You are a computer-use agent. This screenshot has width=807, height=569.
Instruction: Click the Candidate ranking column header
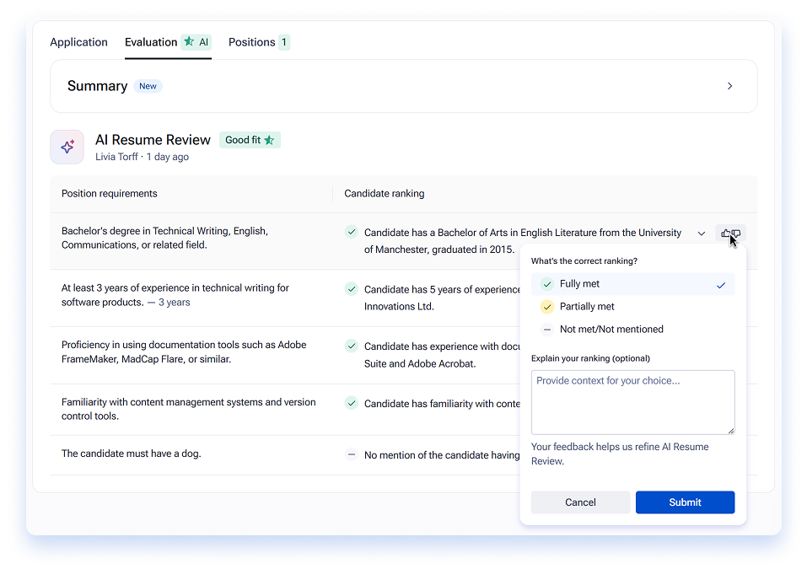385,193
